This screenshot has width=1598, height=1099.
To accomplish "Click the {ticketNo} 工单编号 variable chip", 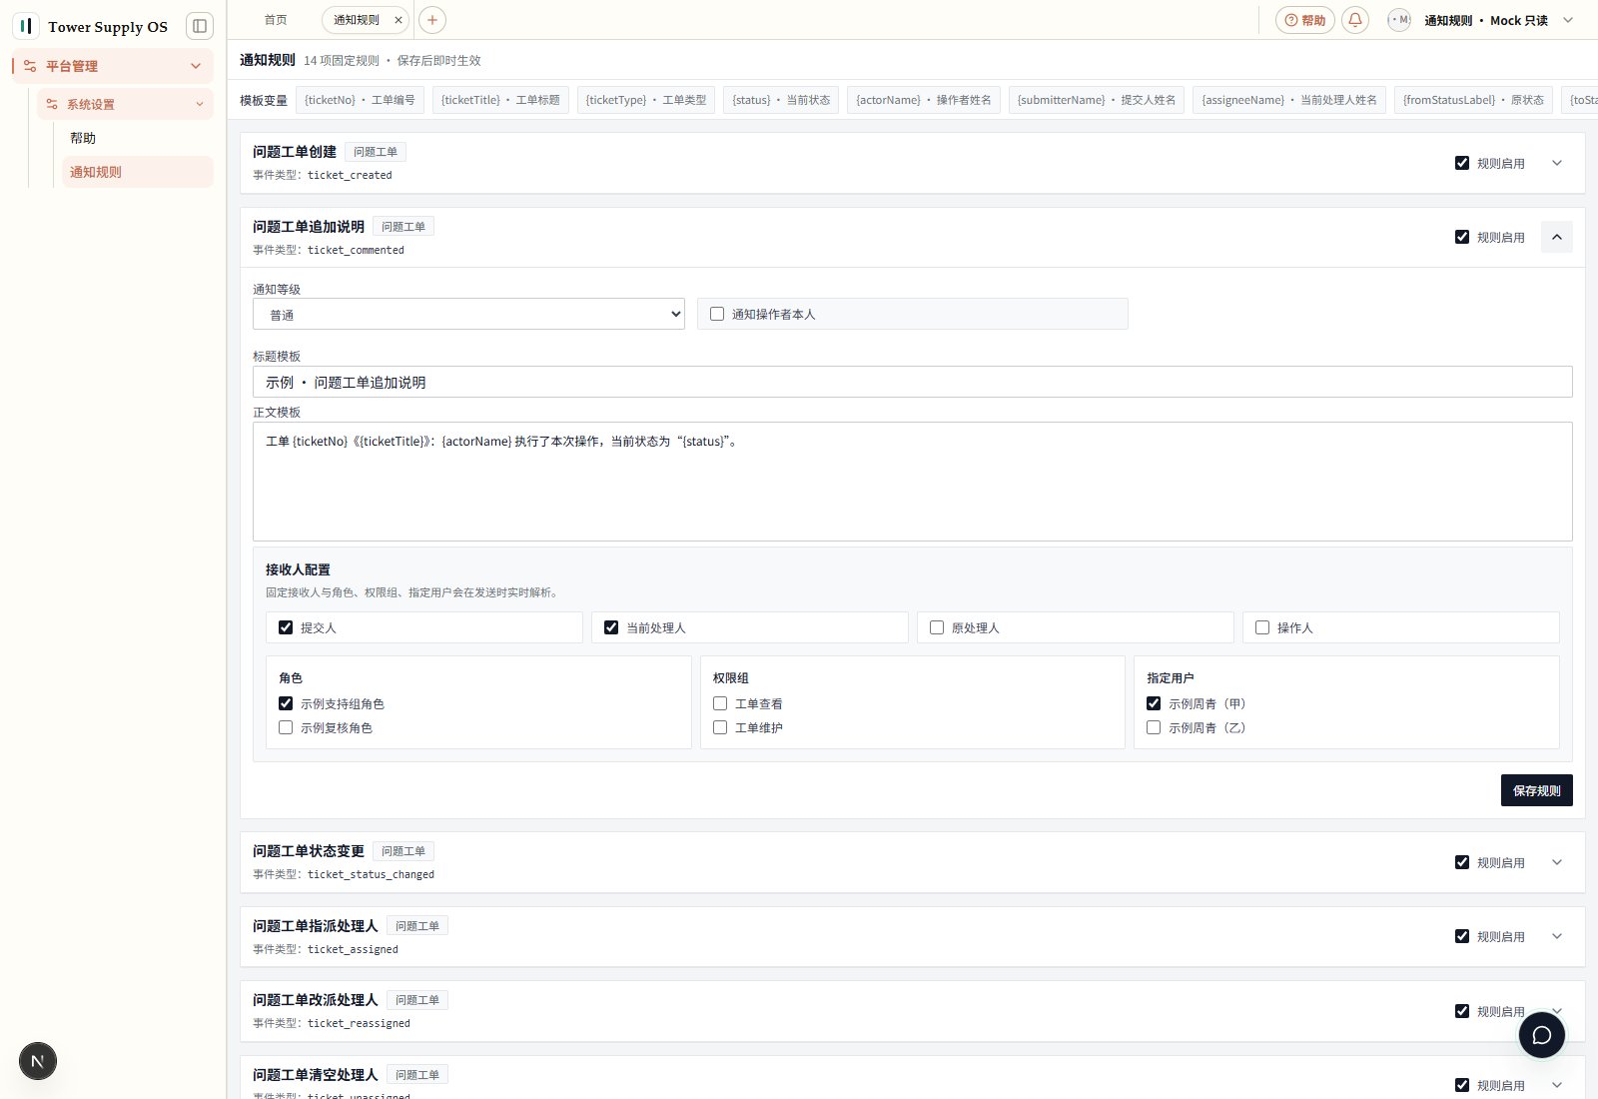I will coord(360,100).
